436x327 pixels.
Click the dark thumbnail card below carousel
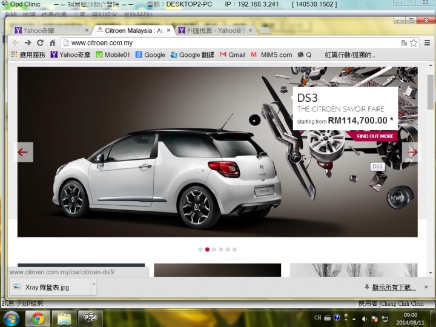coord(217,270)
